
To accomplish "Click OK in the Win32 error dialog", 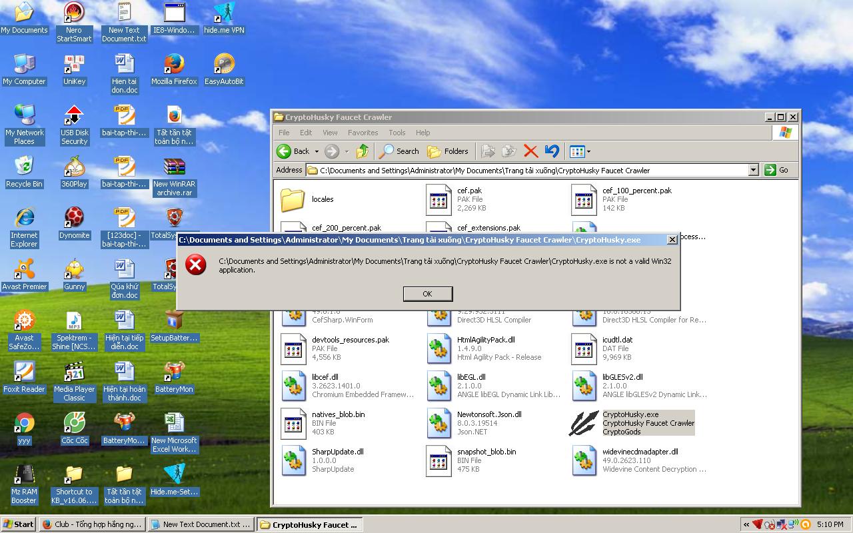I will [427, 294].
